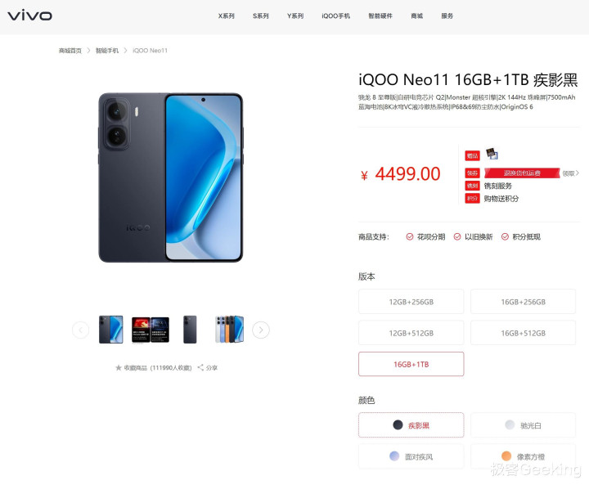Click the star favorite icon
Screen dimensions: 589x485
(119, 368)
